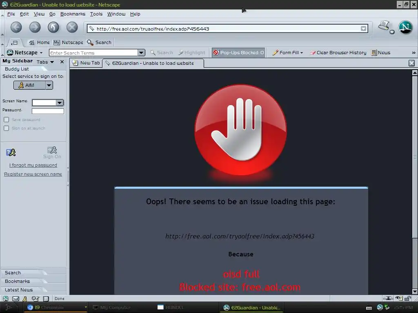
Task: Expand the toolbar overflow chevron
Action: pyautogui.click(x=414, y=53)
